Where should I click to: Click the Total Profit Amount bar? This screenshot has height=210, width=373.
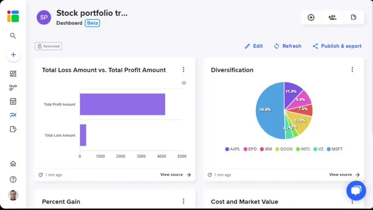122,104
